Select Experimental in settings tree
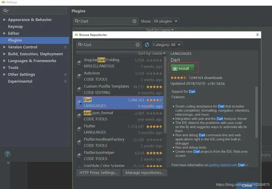The image size is (272, 189). (x=20, y=81)
